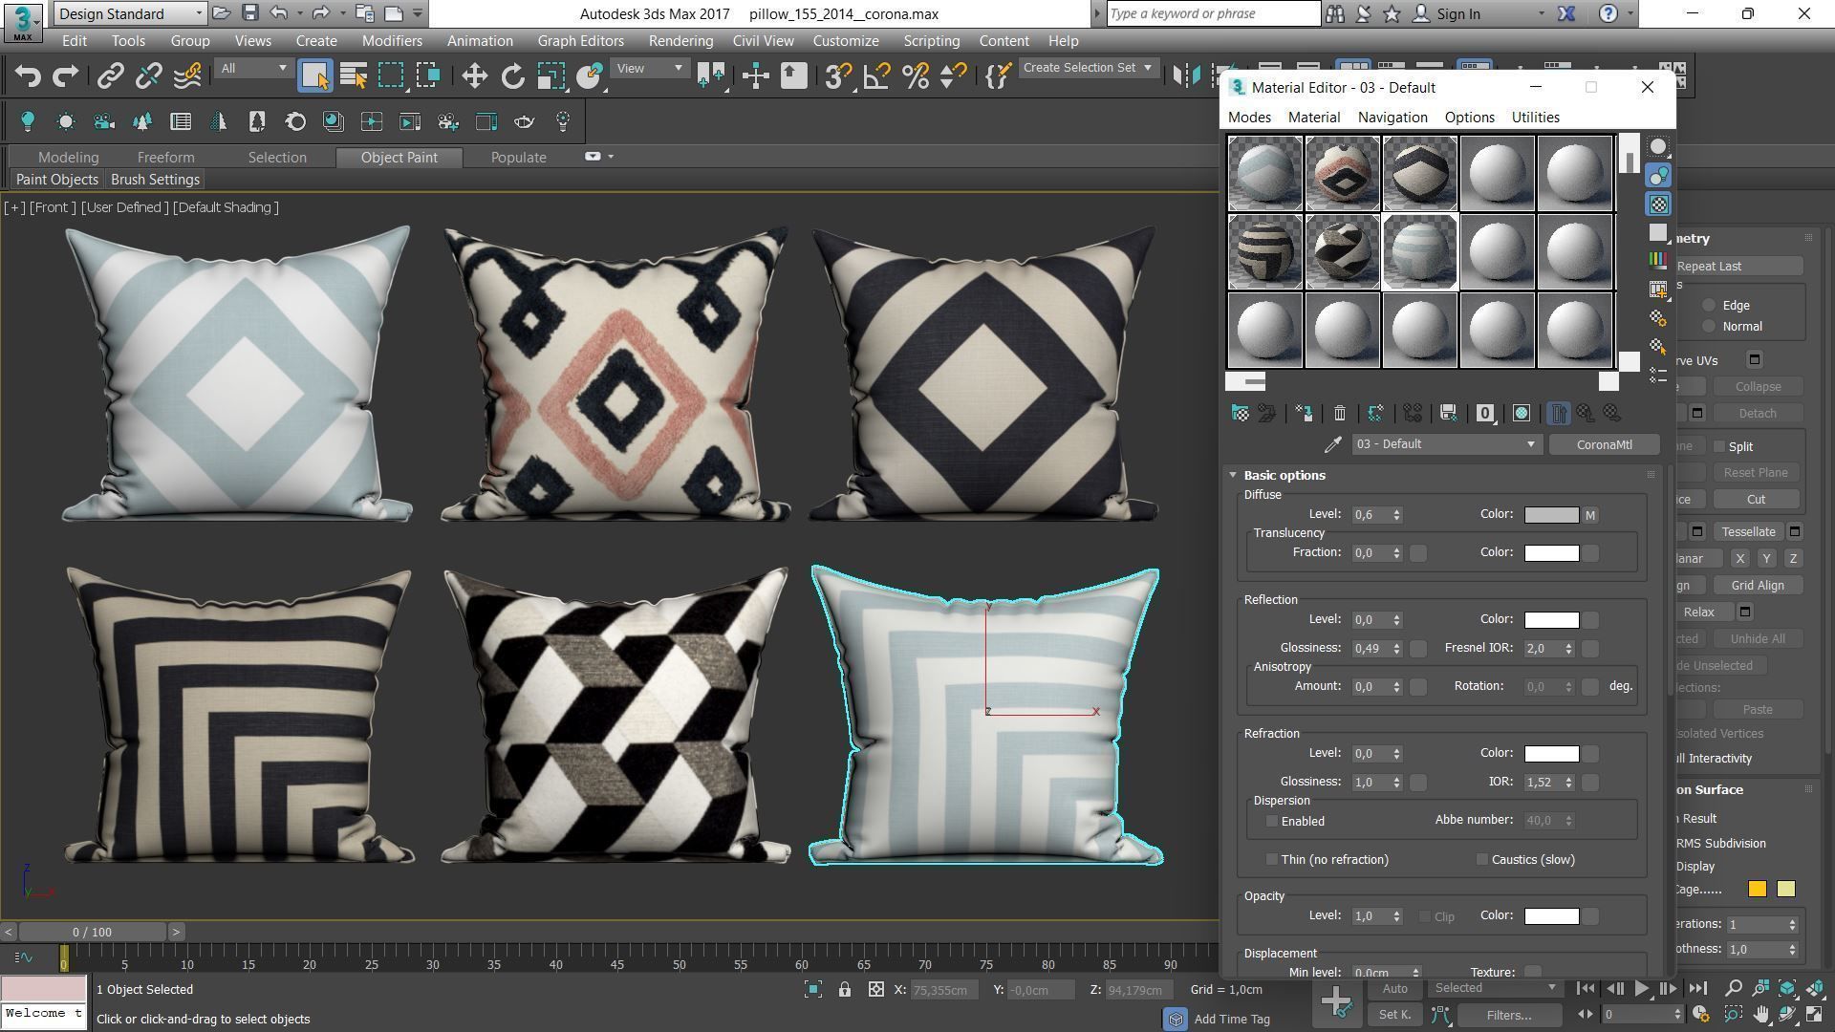
Task: Click the Redo arrow in main toolbar
Action: click(65, 76)
